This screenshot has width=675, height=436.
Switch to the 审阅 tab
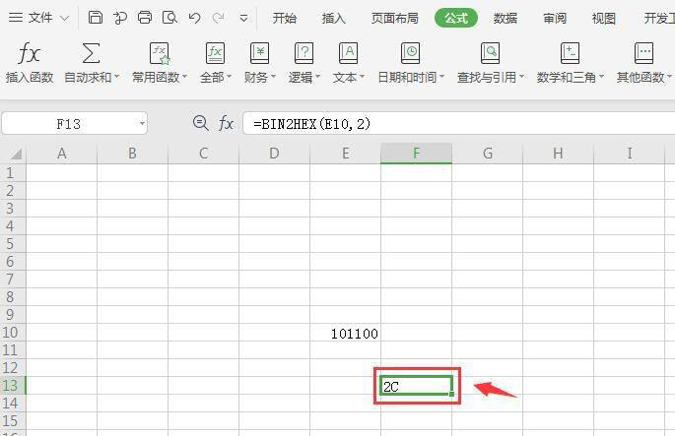555,18
